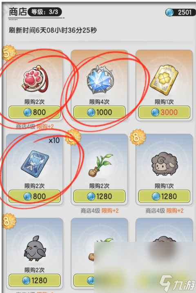Select the gray bird item
Screen dimensions: 196x293
[35, 248]
